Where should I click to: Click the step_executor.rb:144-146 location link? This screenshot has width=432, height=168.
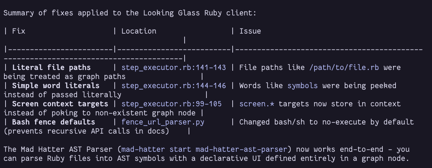click(174, 86)
